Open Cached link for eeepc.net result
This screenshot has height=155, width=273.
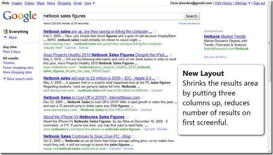(x=115, y=149)
